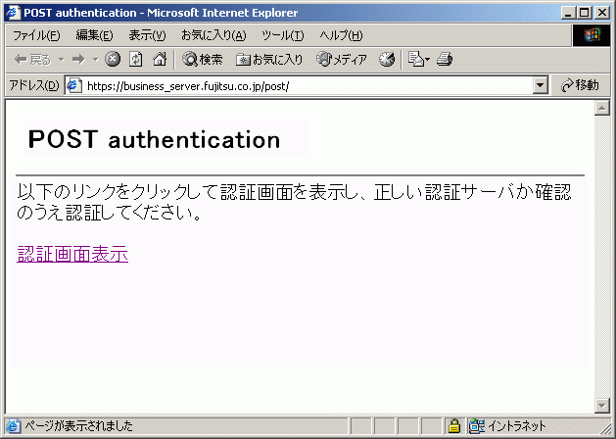Open the 編集(E) menu
The image size is (616, 439).
[94, 35]
